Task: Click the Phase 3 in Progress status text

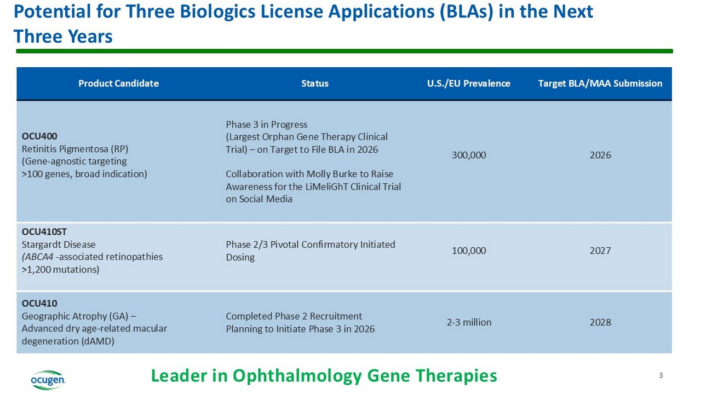Action: coord(266,124)
